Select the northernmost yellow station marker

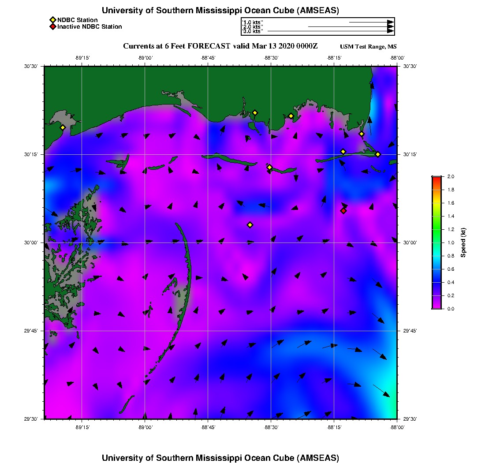[255, 112]
